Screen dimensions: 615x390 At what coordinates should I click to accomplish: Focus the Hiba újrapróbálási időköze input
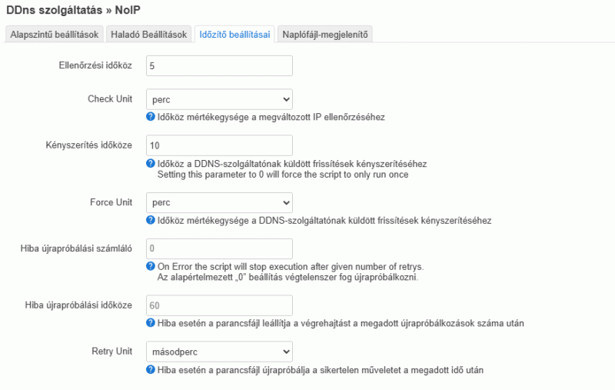[x=219, y=305]
